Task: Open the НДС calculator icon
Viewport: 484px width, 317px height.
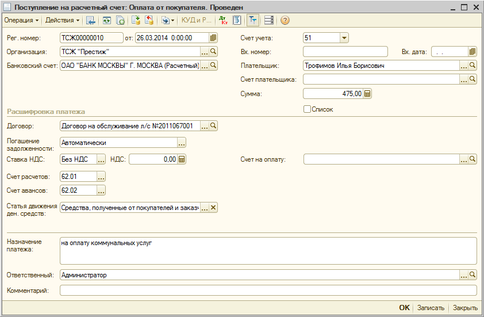Action: [x=182, y=159]
